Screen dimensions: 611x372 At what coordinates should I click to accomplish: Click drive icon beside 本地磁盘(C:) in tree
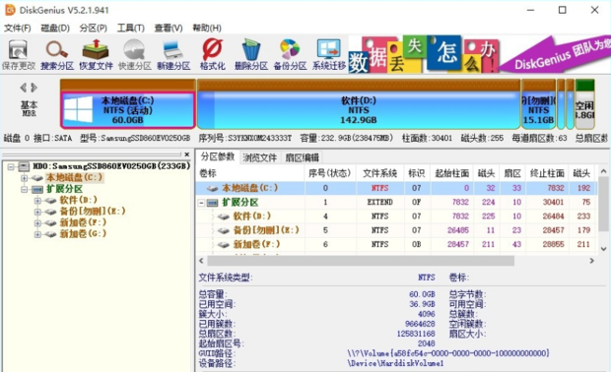(37, 178)
